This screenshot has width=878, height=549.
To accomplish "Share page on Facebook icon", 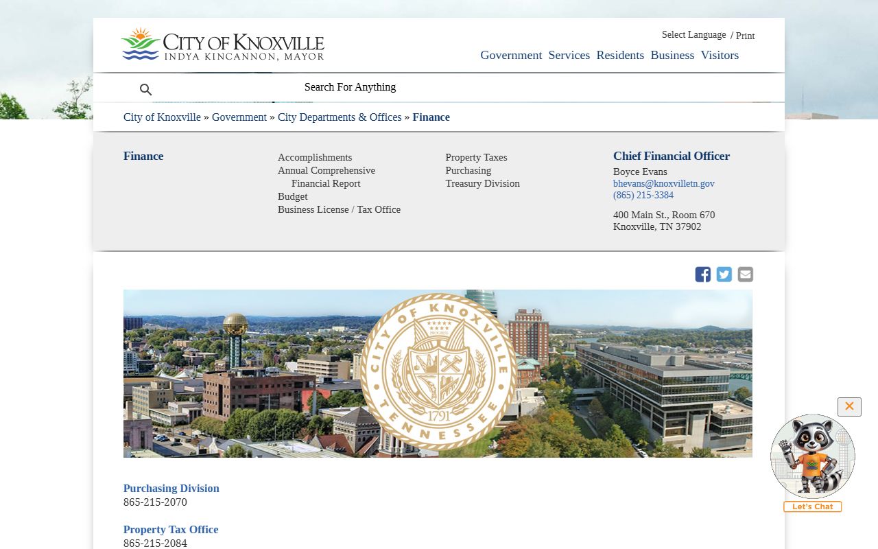I will [702, 274].
